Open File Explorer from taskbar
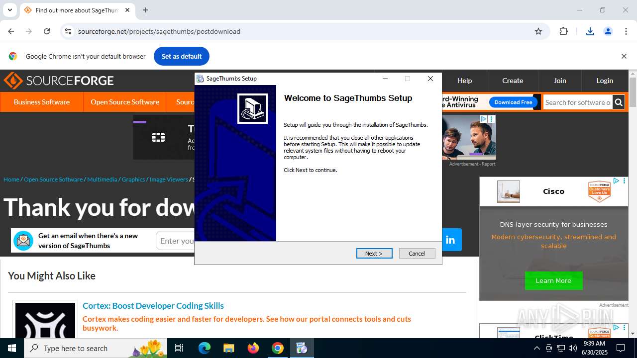 (228, 348)
